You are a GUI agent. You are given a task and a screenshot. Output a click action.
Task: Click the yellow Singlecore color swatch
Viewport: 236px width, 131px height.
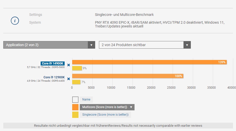point(75,115)
